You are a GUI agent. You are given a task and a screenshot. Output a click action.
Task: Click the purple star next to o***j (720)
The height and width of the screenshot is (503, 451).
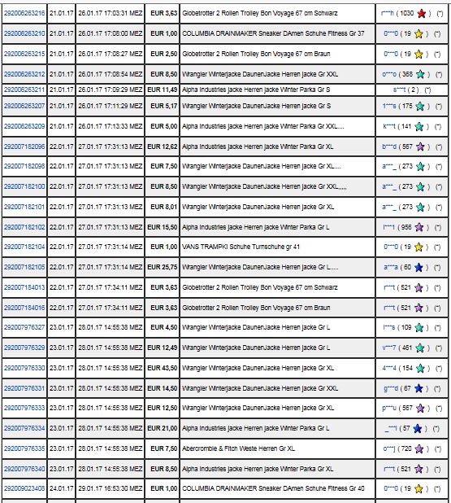419,448
